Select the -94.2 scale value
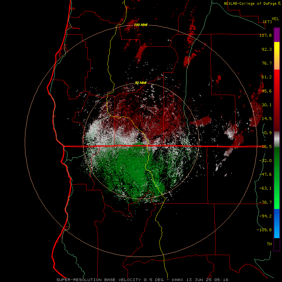The width and height of the screenshot is (282, 282). [265, 216]
